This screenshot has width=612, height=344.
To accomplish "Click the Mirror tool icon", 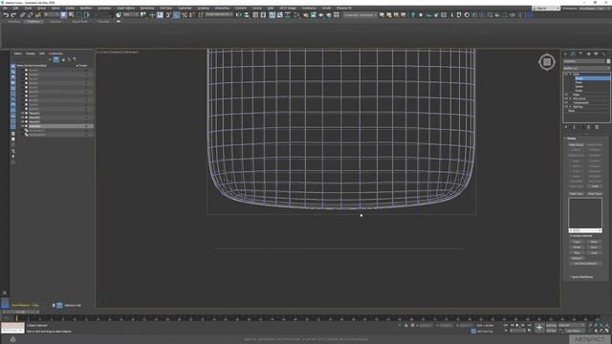I will point(238,15).
